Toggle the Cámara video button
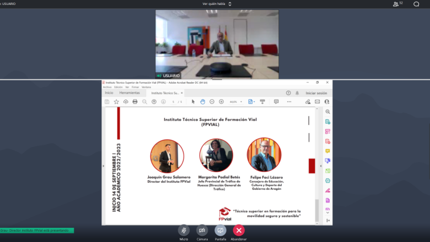The height and width of the screenshot is (242, 430). (202, 230)
